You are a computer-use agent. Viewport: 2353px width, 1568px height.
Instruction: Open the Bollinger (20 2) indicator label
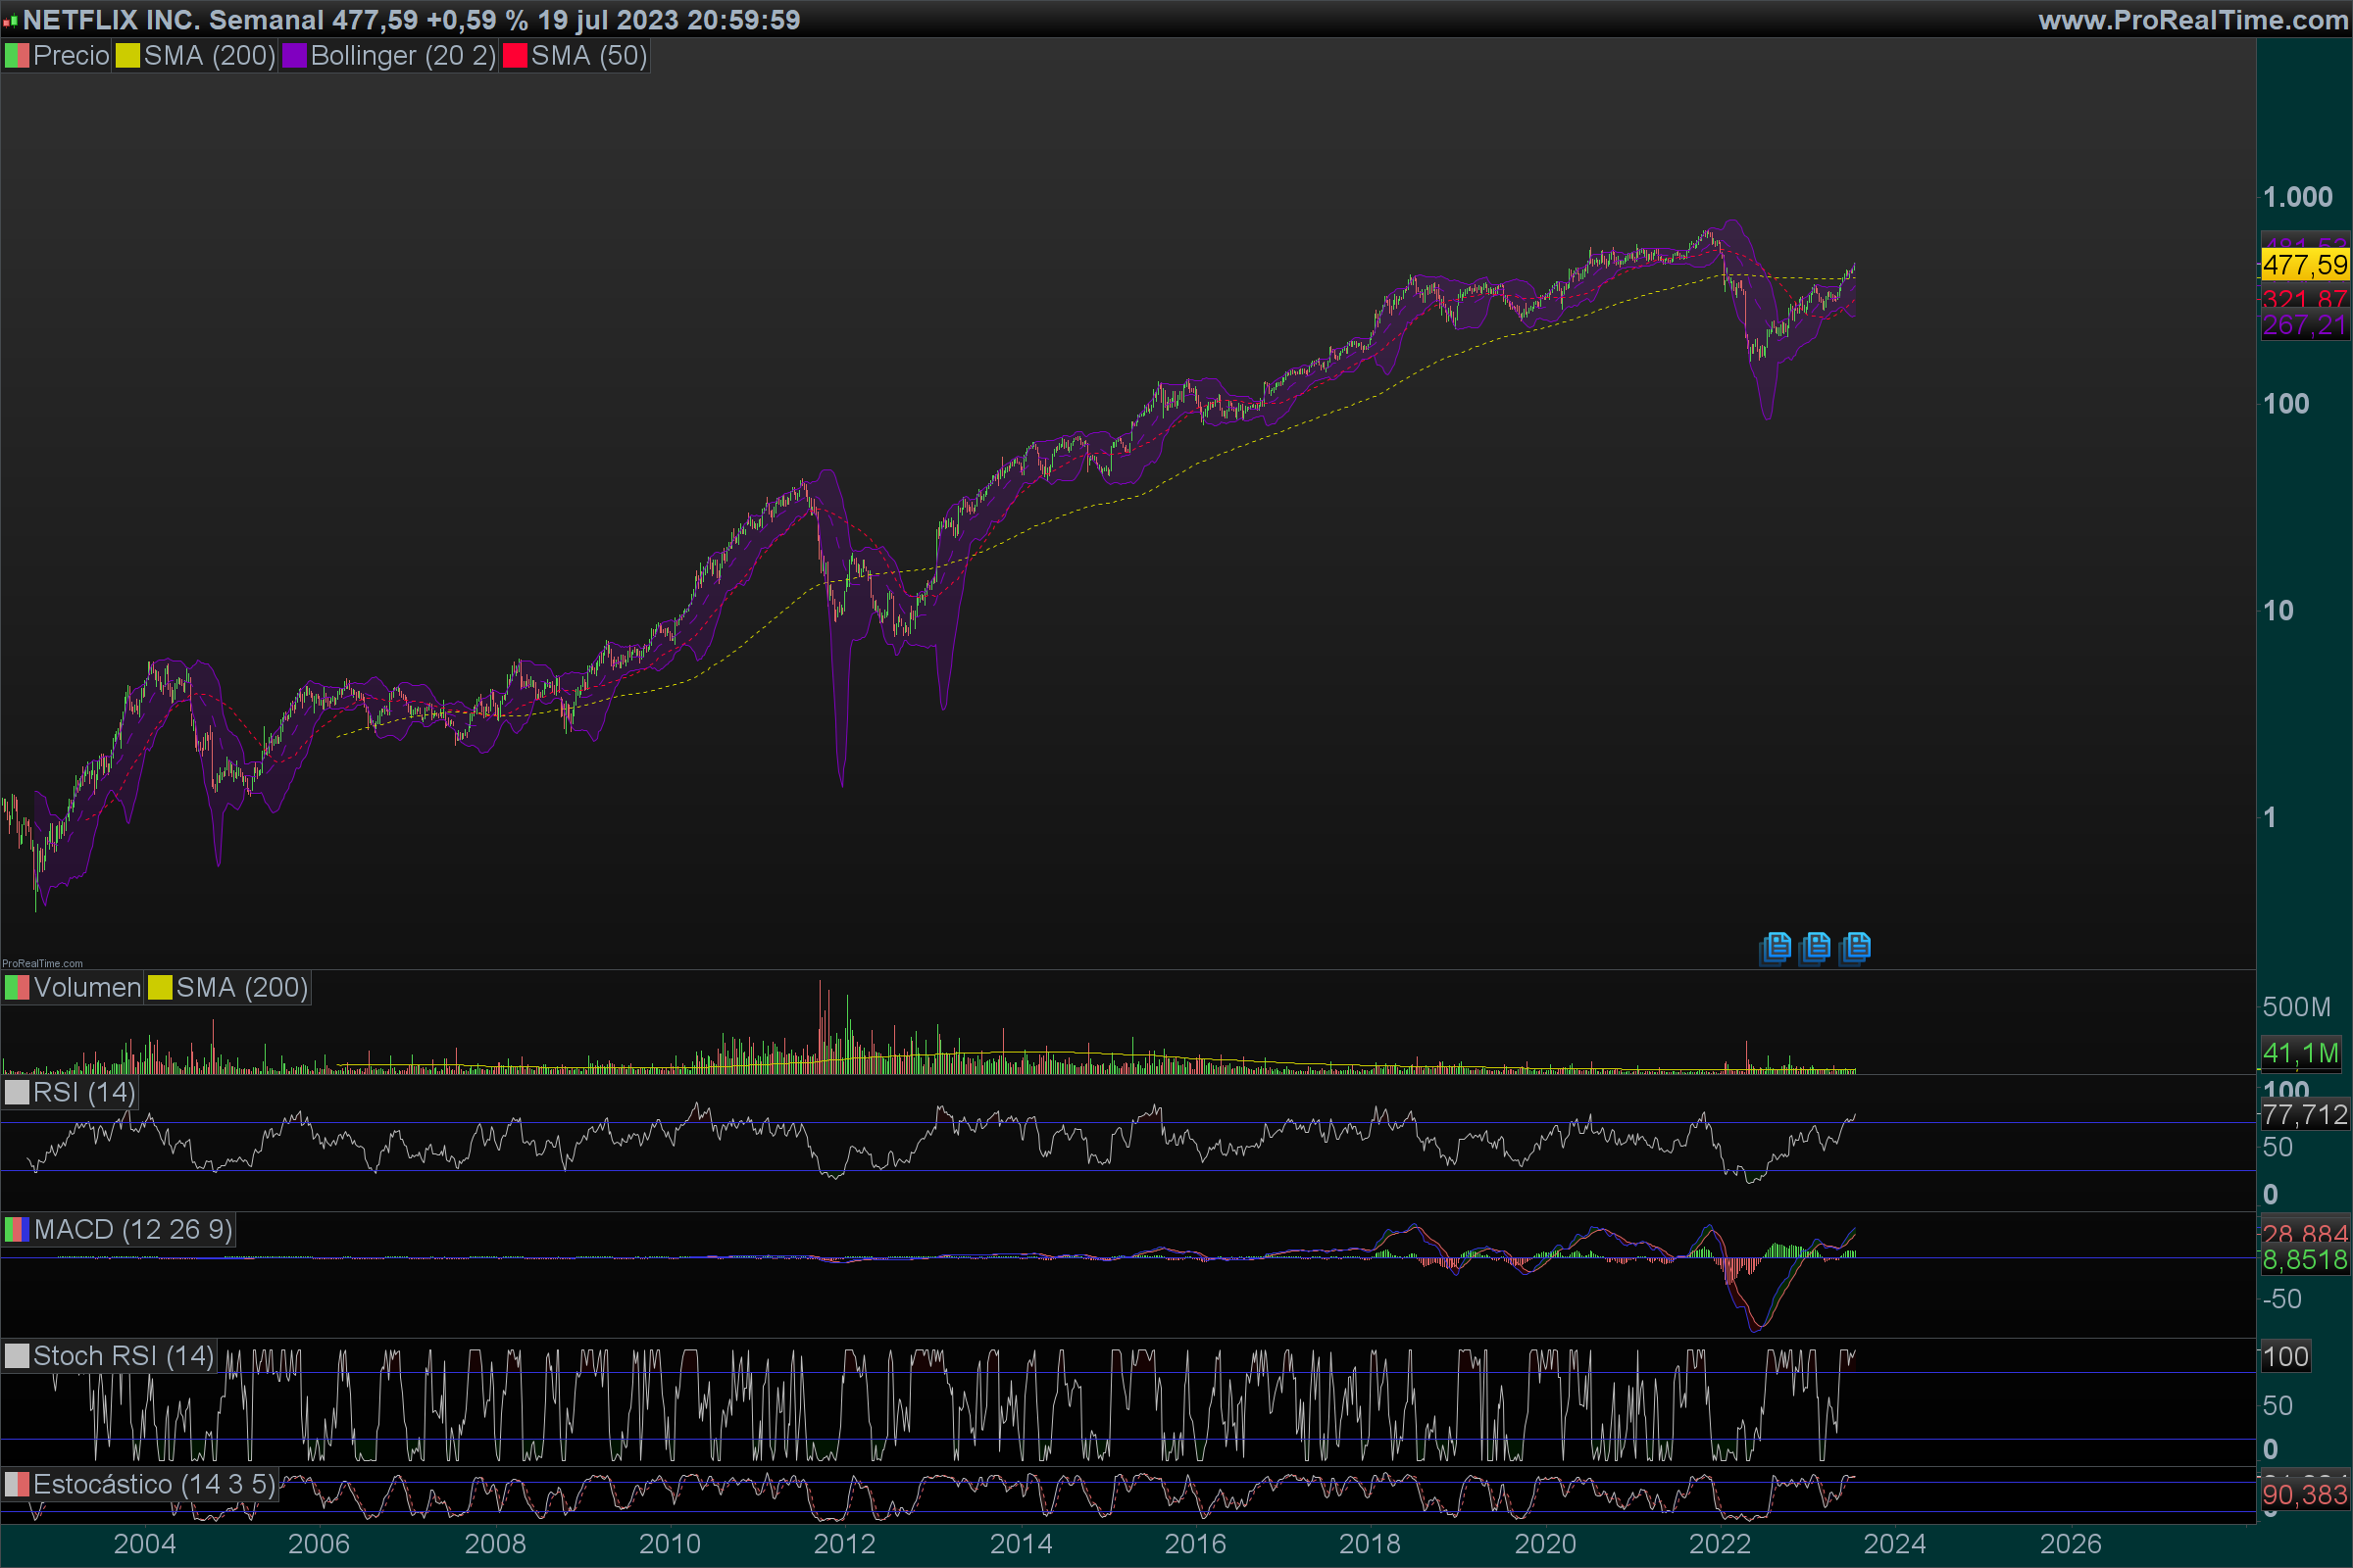pyautogui.click(x=402, y=56)
